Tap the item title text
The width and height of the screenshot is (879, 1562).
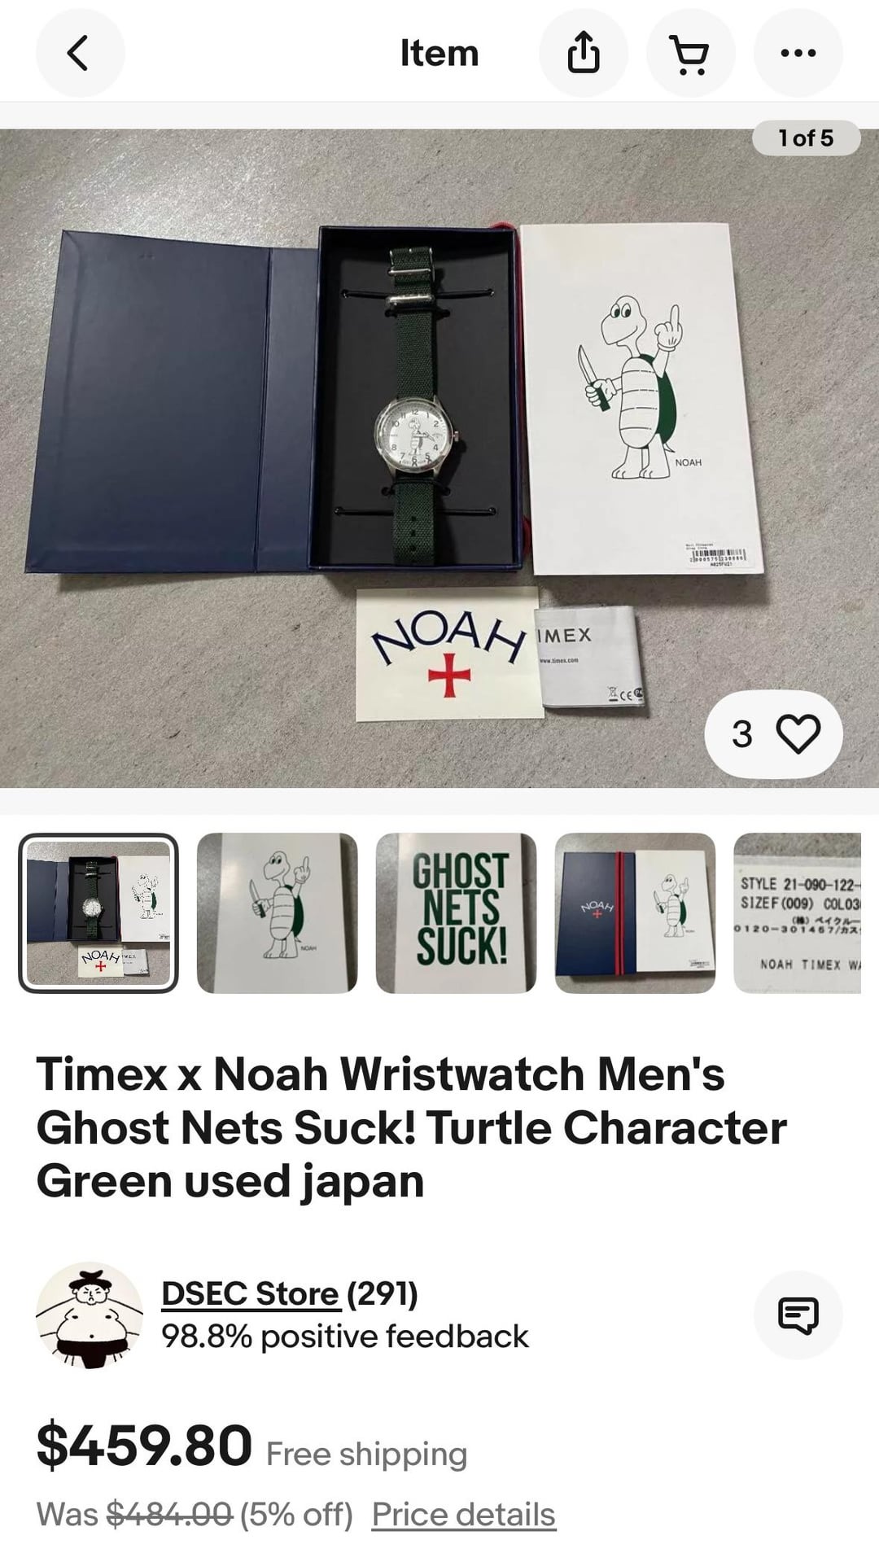[x=411, y=1128]
